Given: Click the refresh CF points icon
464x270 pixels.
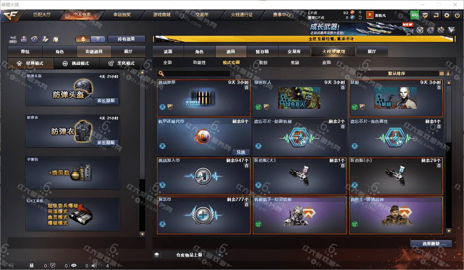Looking at the screenshot, I should click(360, 17).
